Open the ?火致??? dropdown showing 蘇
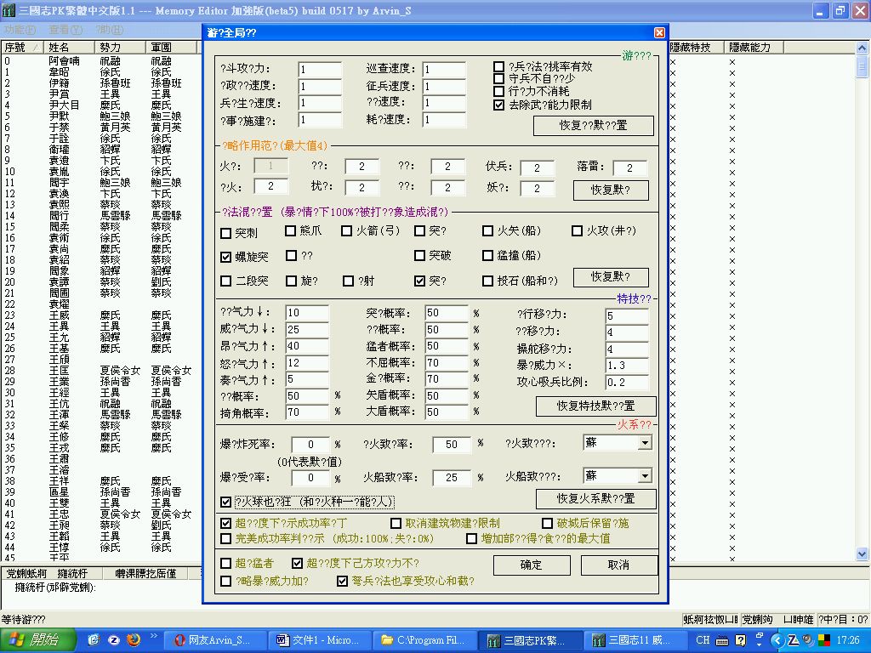This screenshot has width=871, height=653. pos(644,443)
